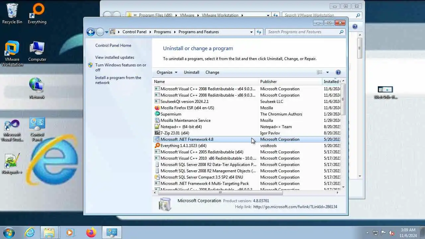Open Internet Explorer from the taskbar

30,232
